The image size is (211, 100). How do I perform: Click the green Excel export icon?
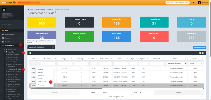pyautogui.click(x=30, y=53)
